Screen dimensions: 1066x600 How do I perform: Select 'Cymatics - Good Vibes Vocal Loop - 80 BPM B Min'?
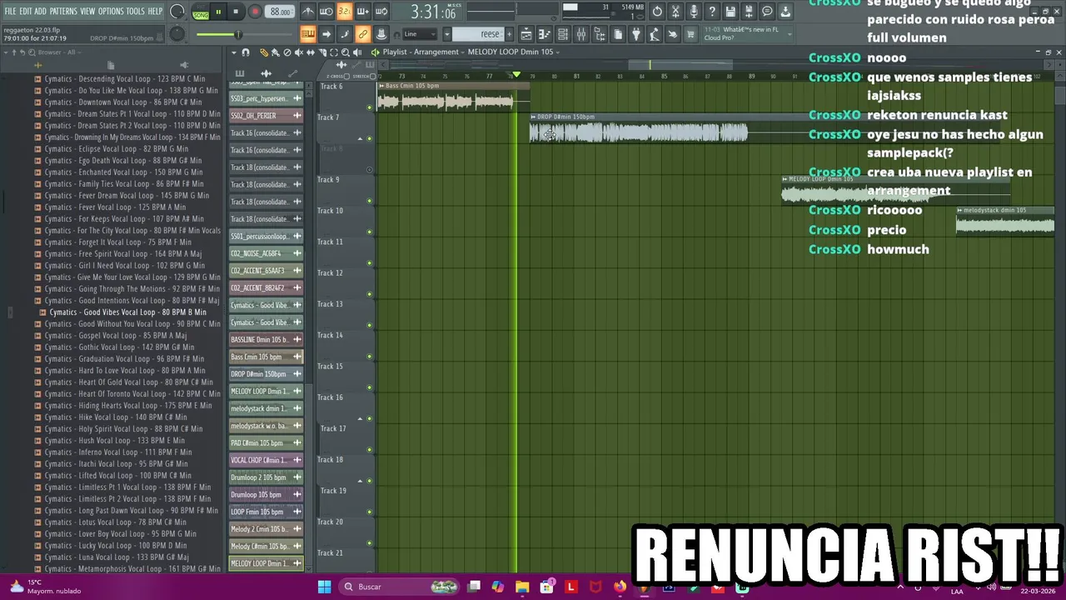(x=127, y=312)
